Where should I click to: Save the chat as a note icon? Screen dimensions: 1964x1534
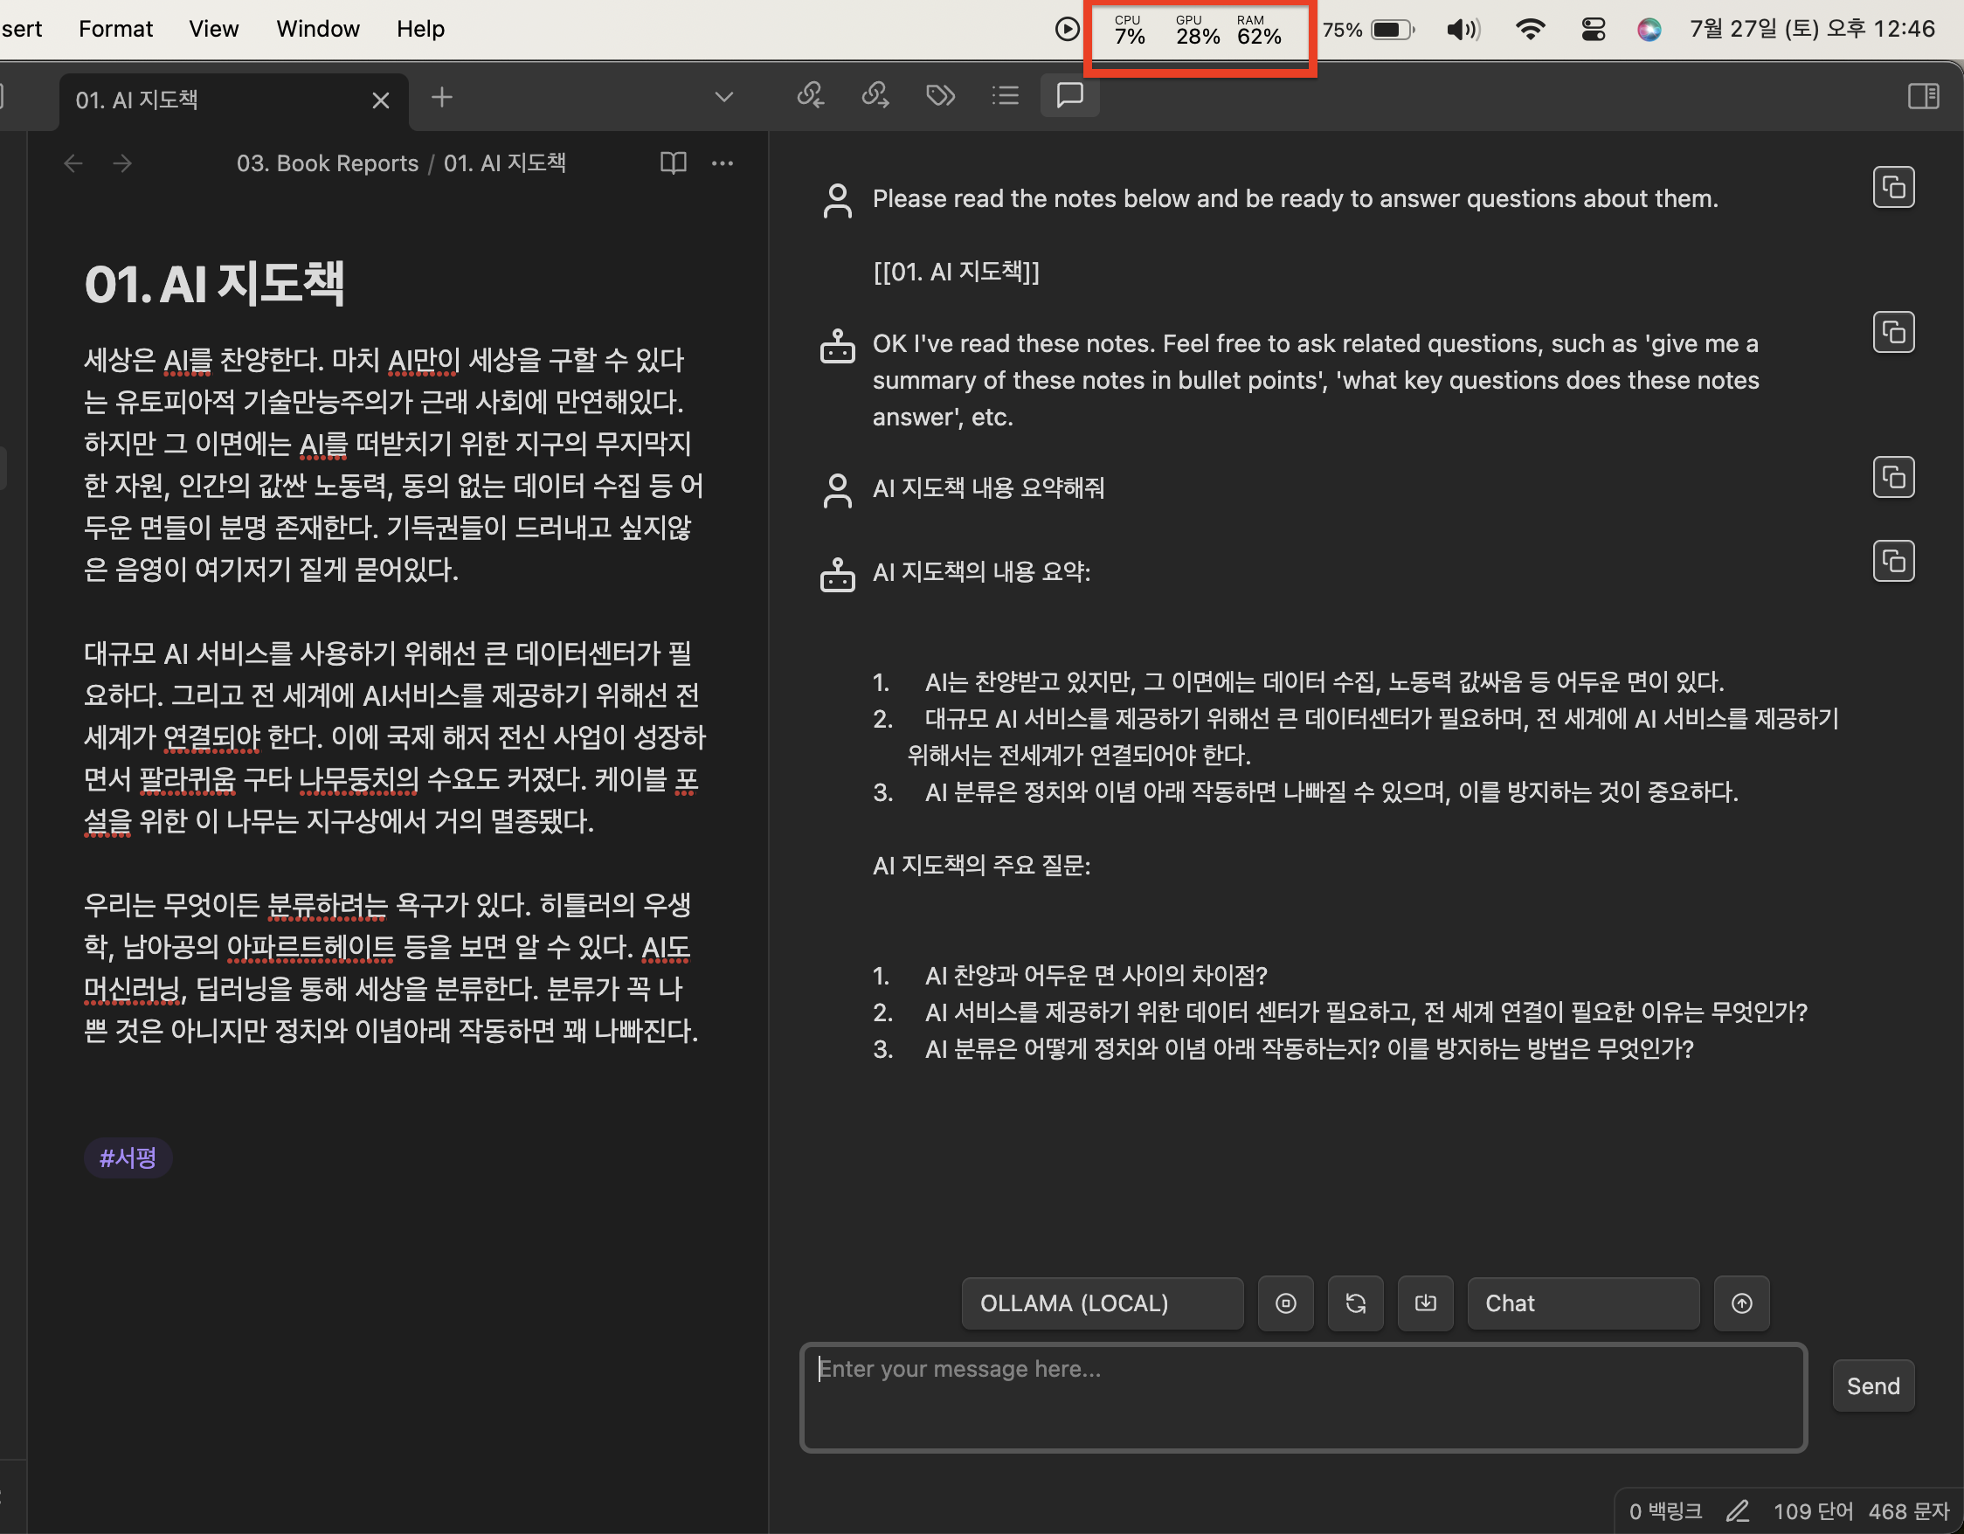click(1425, 1303)
